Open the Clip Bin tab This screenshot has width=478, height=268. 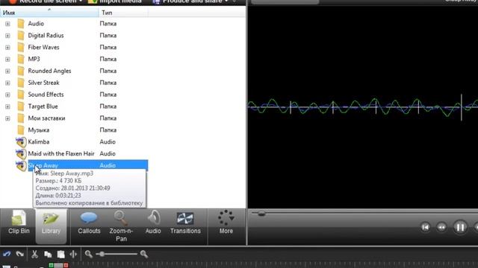(19, 223)
